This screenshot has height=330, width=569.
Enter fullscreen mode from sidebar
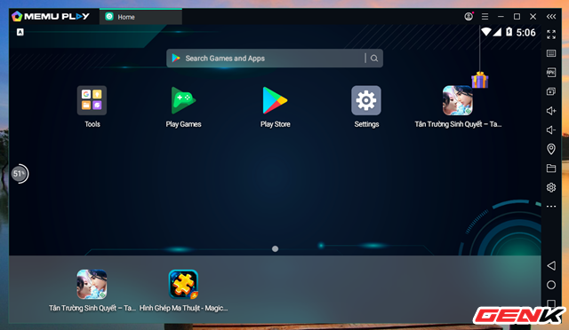tap(551, 35)
